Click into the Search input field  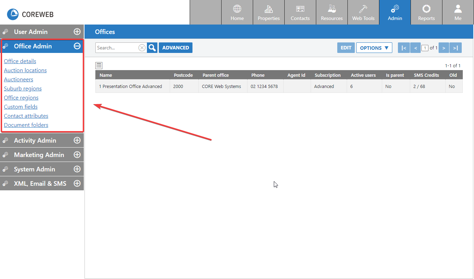pos(117,48)
